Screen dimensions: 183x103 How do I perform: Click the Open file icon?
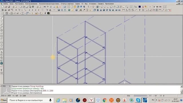coord(6,7)
